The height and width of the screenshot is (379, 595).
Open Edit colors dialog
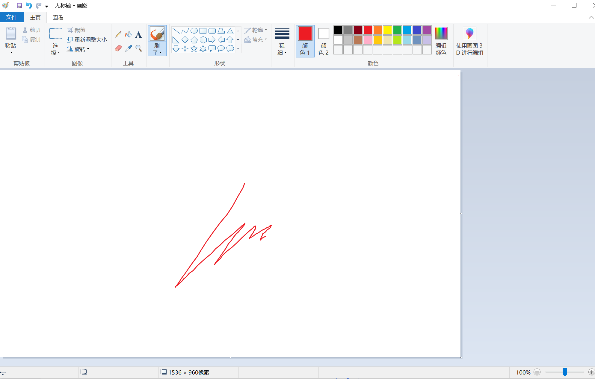point(441,41)
